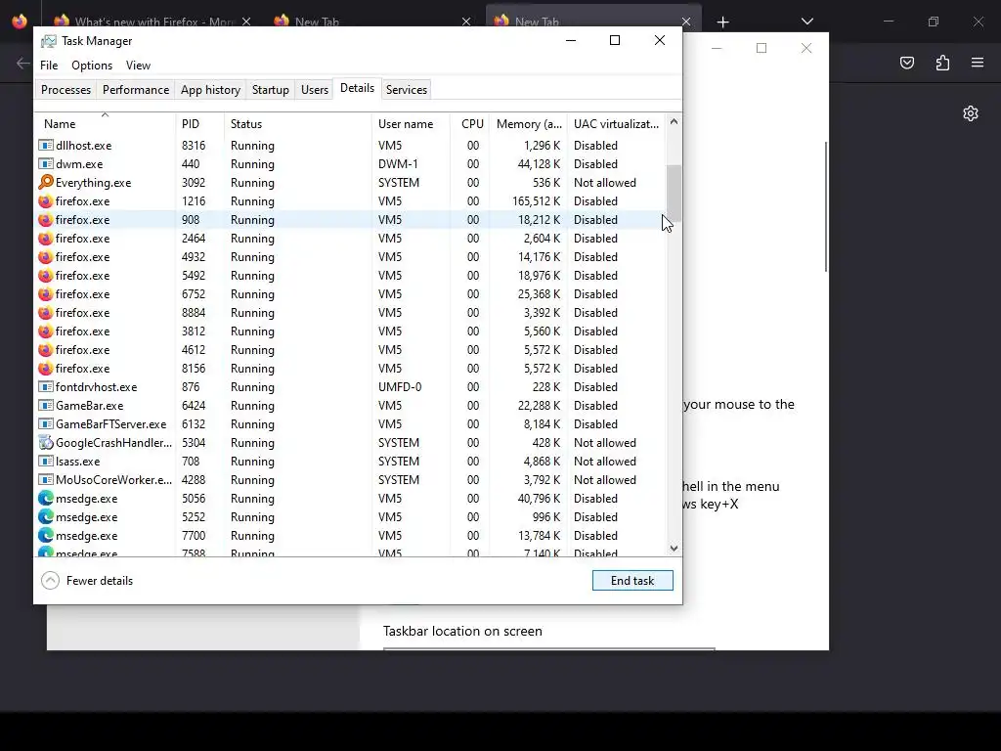Screen dimensions: 1001x751
Task: Click the Edge icon for PID 7700
Action: point(45,535)
